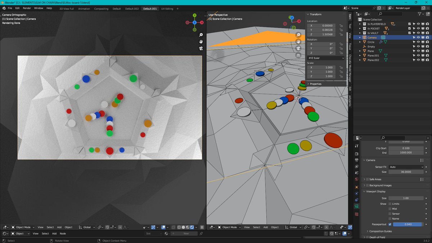Open the XYZ Euler rotation mode dropdown
The width and height of the screenshot is (432, 243).
[326, 58]
